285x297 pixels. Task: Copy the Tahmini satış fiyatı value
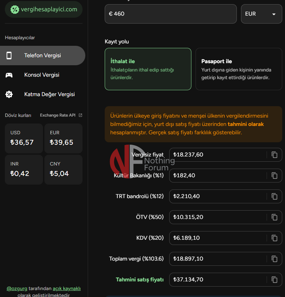pos(274,280)
